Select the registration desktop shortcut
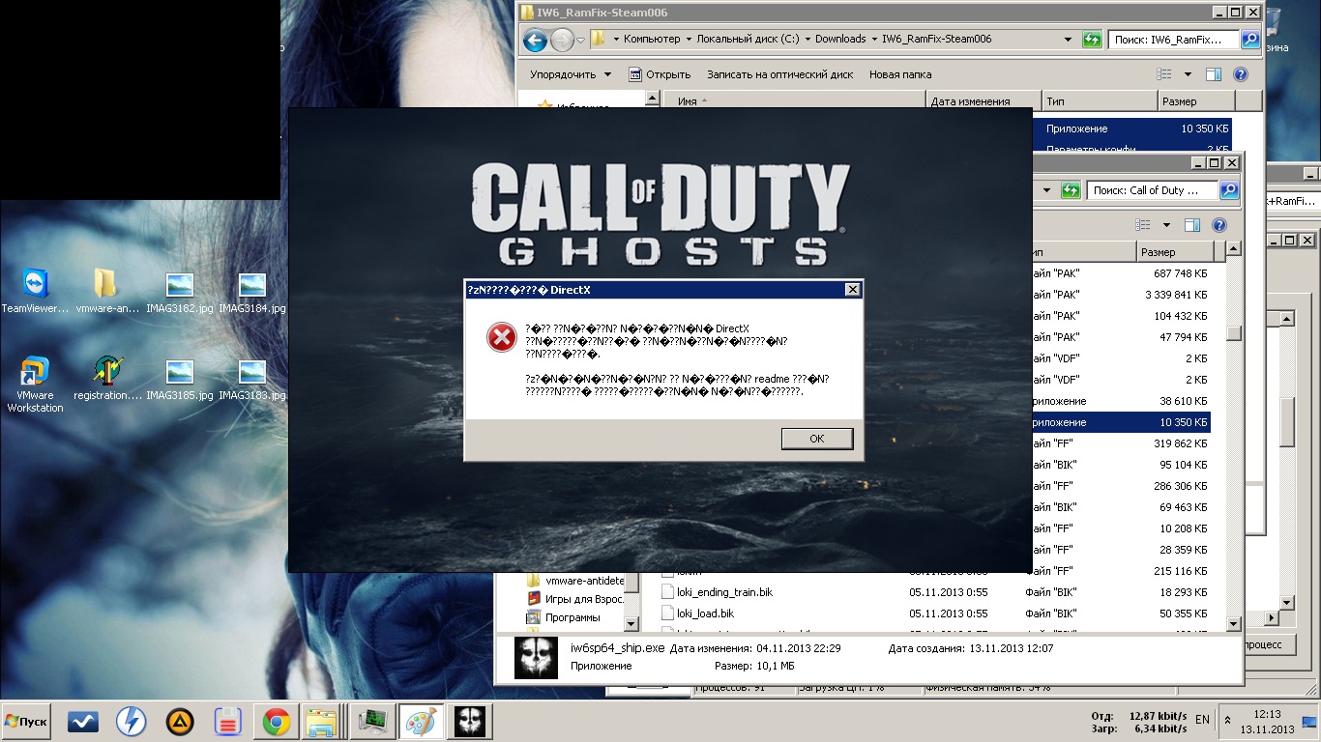The width and height of the screenshot is (1321, 742). pyautogui.click(x=107, y=380)
